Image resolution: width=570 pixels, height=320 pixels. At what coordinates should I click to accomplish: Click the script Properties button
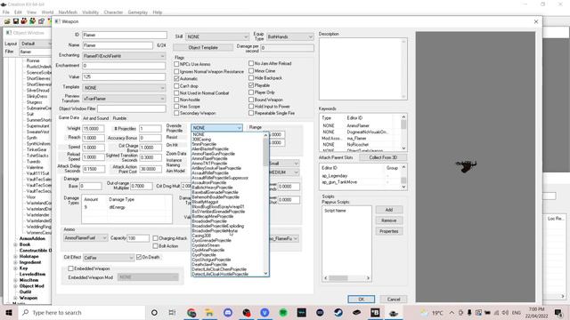(x=389, y=231)
